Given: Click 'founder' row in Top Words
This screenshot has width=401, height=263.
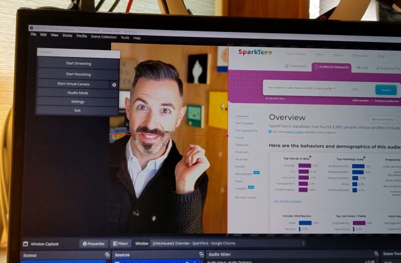Looking at the screenshot, I should point(300,165).
